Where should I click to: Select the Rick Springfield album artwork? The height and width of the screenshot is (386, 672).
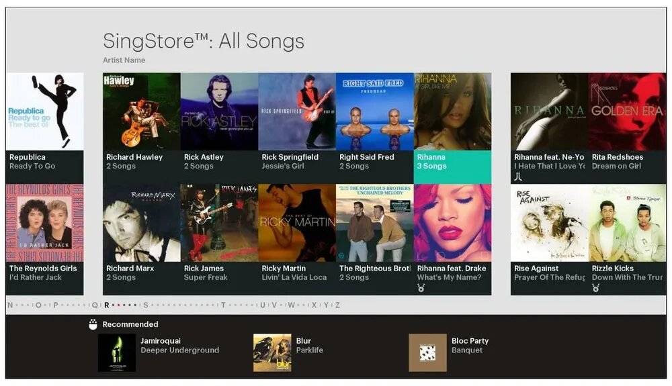[297, 111]
